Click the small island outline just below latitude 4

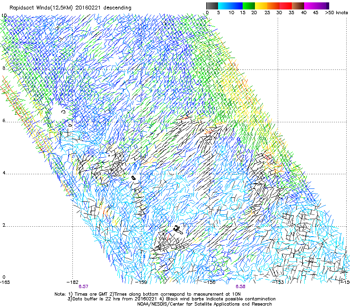(133, 178)
